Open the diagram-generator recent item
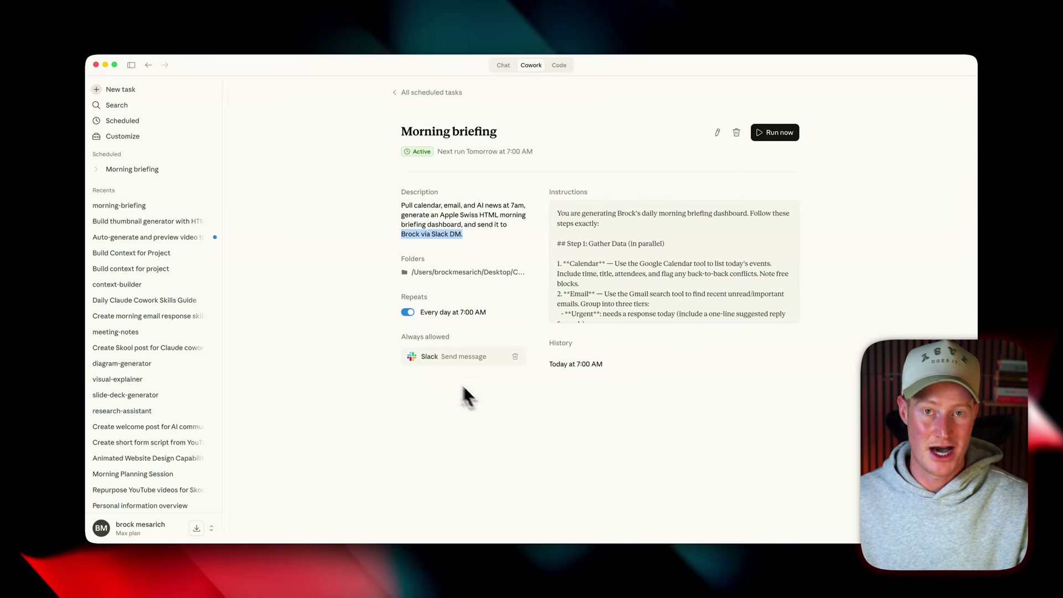The width and height of the screenshot is (1063, 598). click(x=122, y=364)
